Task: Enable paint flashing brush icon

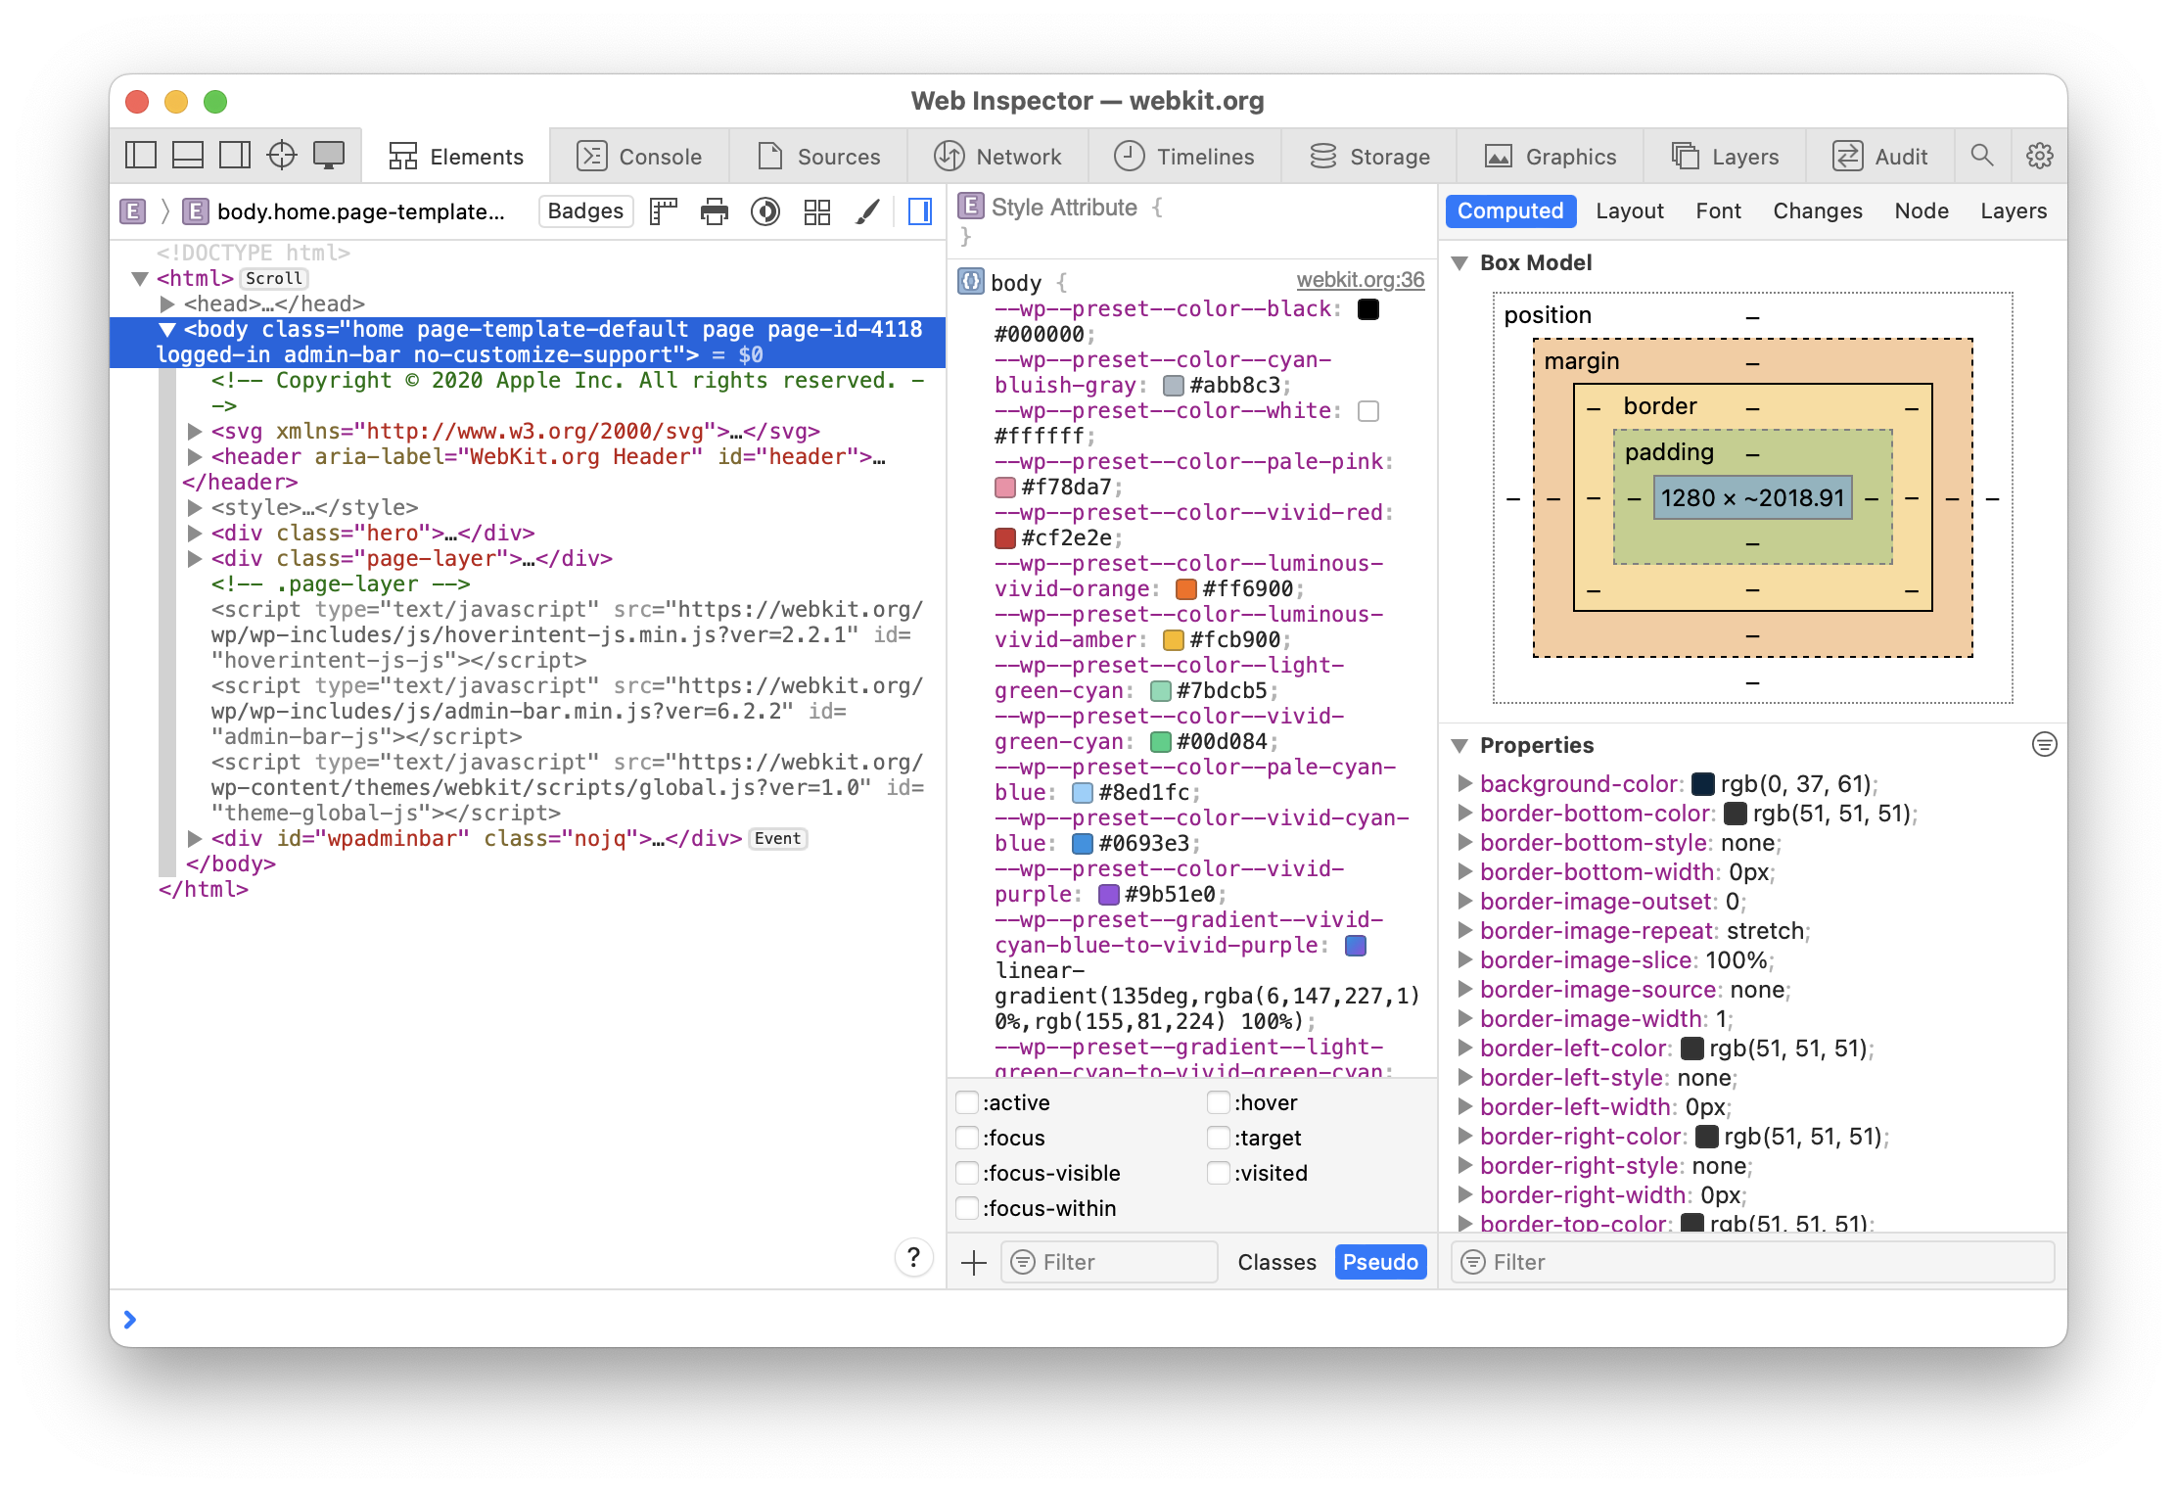Action: [x=867, y=211]
